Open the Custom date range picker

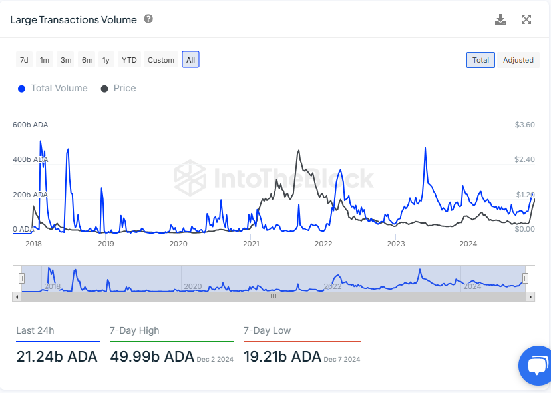(x=161, y=60)
